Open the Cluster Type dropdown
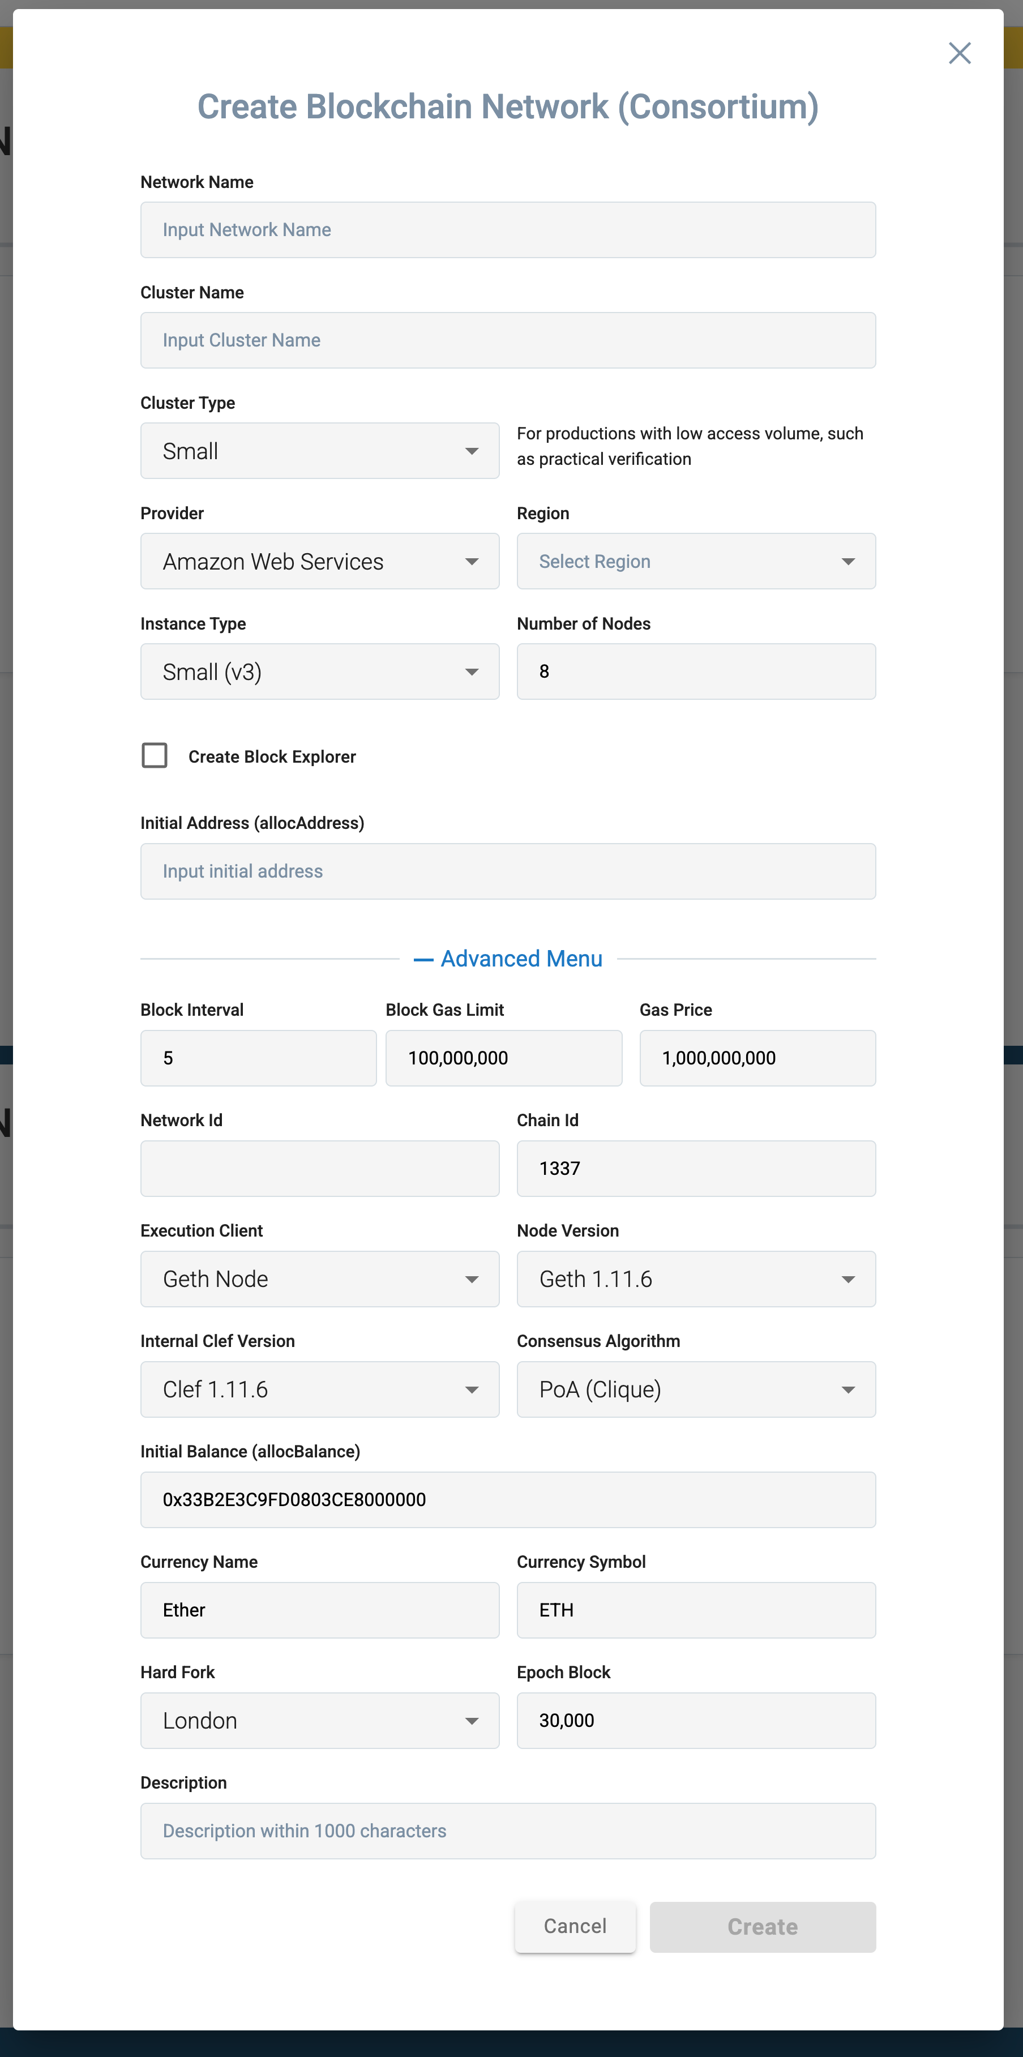This screenshot has height=2057, width=1023. click(319, 451)
